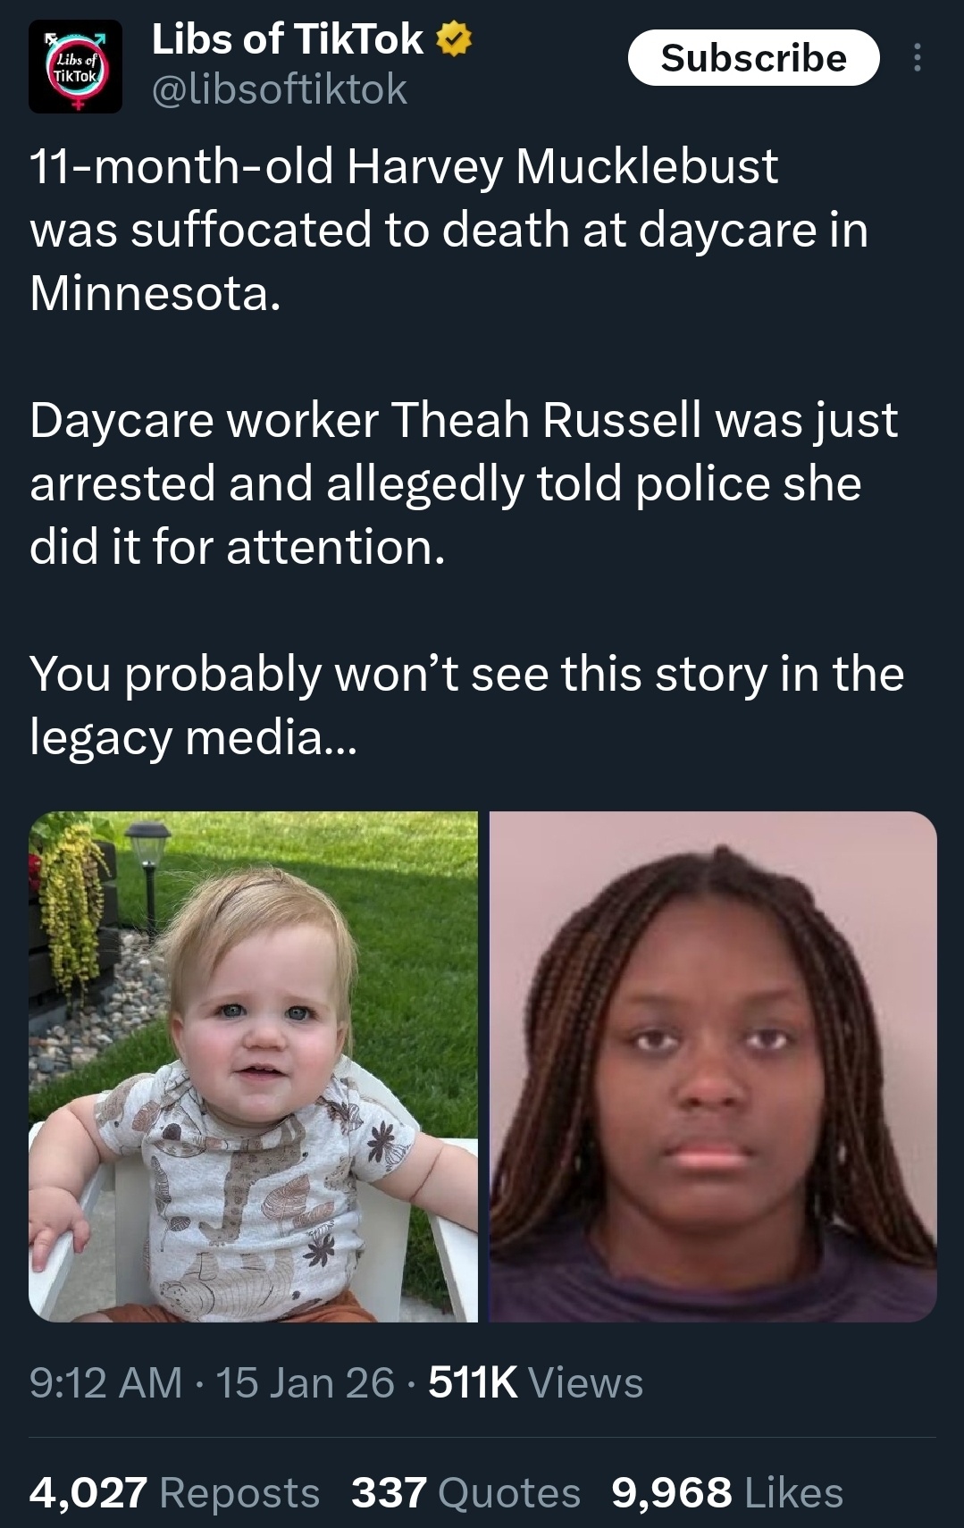Screen dimensions: 964x1528
Task: View the 337 Quotes list
Action: pyautogui.click(x=465, y=1492)
